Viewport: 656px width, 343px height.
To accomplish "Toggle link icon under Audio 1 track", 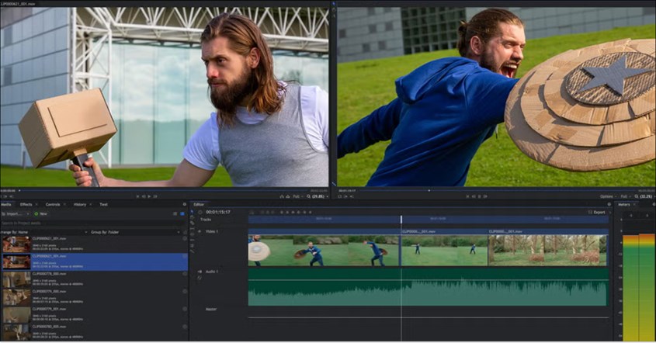I will (x=199, y=279).
